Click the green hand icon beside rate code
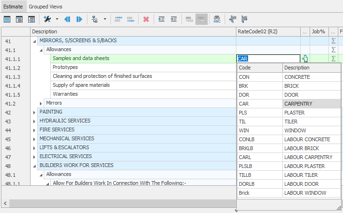 (x=305, y=59)
